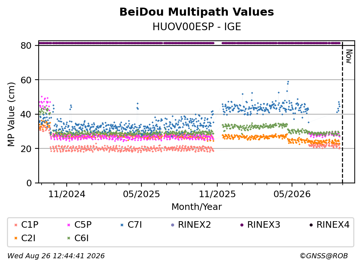Click the RINEX2 legend dot
The height and width of the screenshot is (267, 362).
[x=172, y=225]
